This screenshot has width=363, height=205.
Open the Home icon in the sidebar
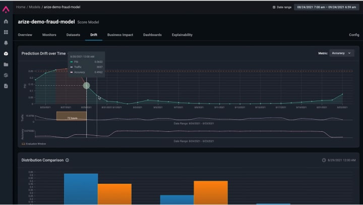pos(6,21)
